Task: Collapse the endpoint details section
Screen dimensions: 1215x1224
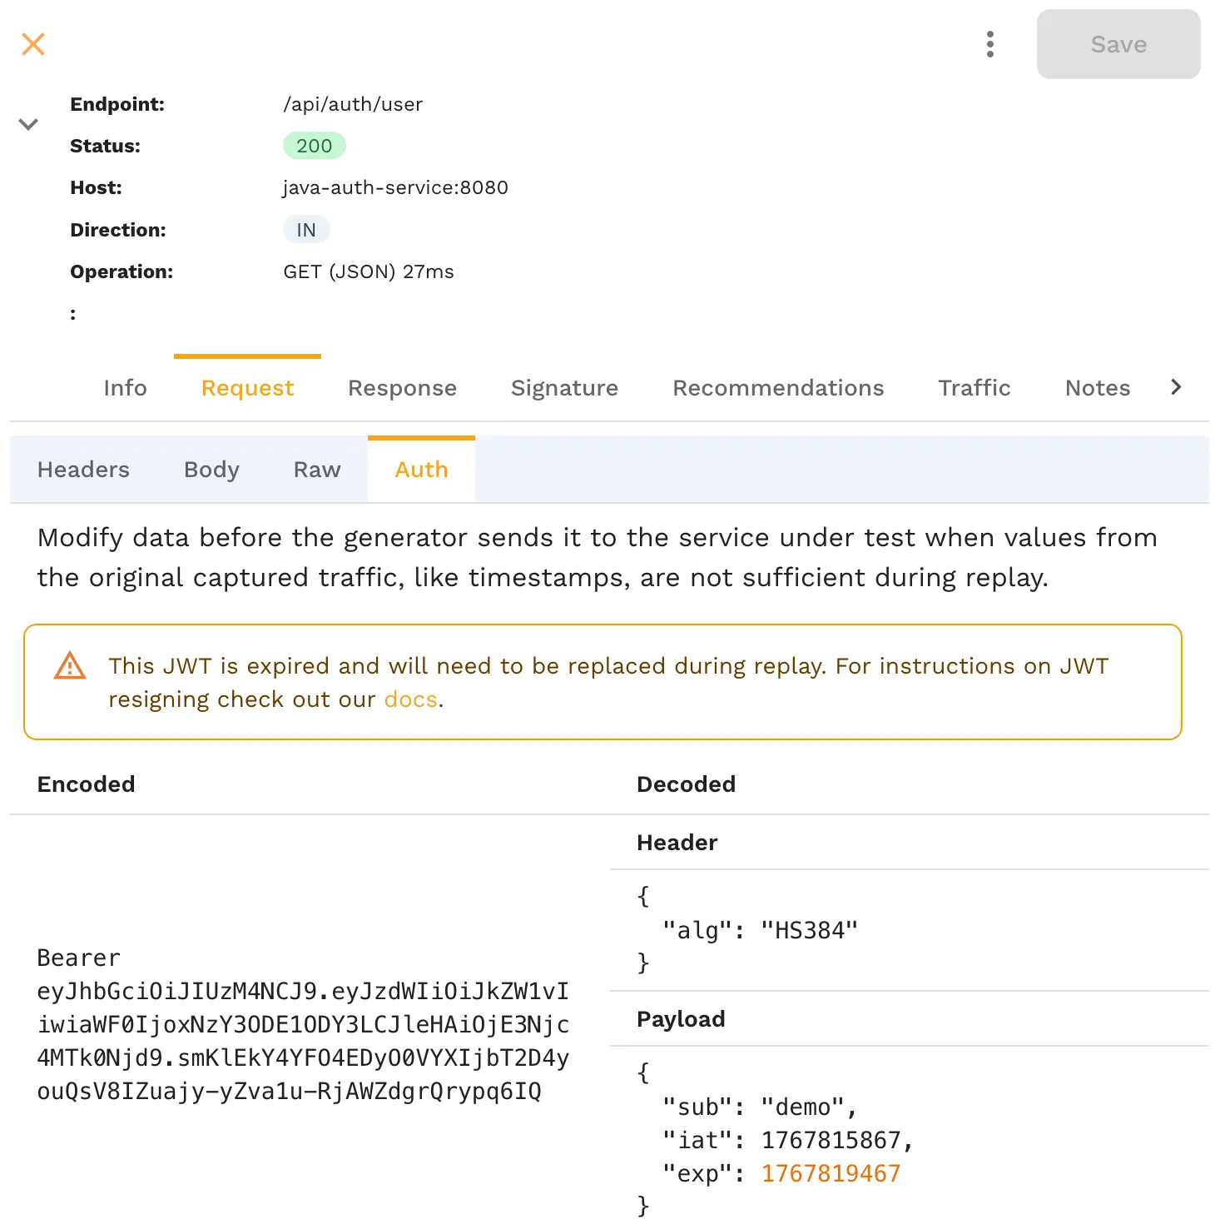Action: pyautogui.click(x=28, y=124)
